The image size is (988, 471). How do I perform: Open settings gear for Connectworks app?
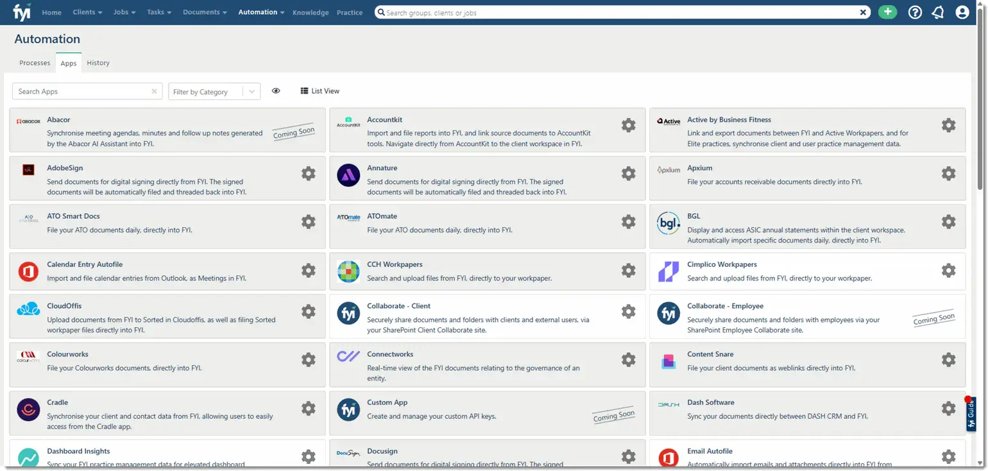629,360
